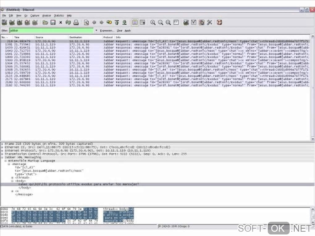Open Find Packet tool
The width and height of the screenshot is (315, 236).
86,23
